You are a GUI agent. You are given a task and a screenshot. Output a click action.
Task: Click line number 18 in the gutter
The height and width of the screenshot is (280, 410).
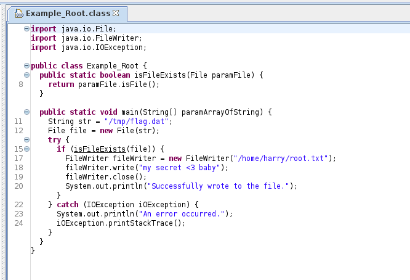point(18,168)
